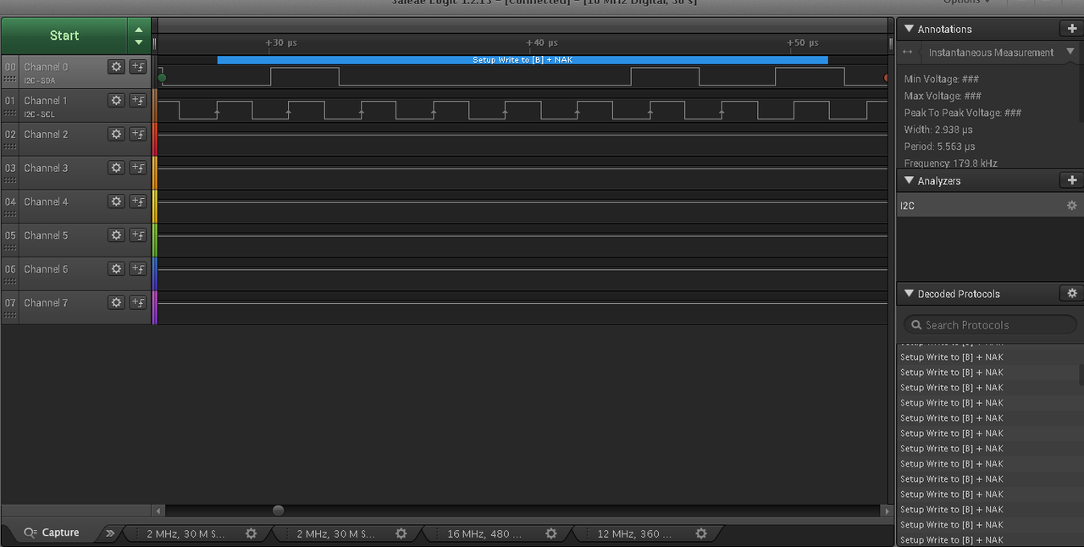The height and width of the screenshot is (547, 1084).
Task: Collapse the Annotations panel
Action: pos(910,29)
